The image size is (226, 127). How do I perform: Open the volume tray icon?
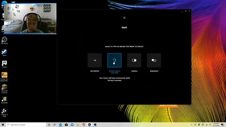[210, 125]
